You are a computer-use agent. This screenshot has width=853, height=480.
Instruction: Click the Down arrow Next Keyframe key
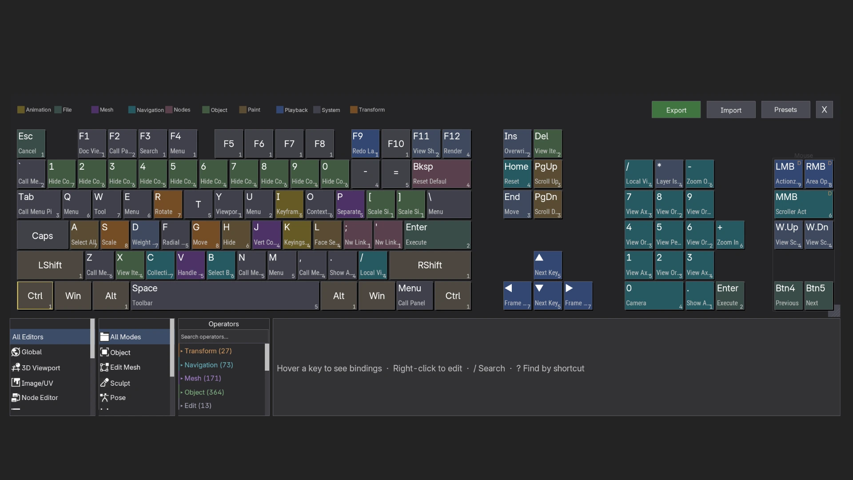coord(548,296)
